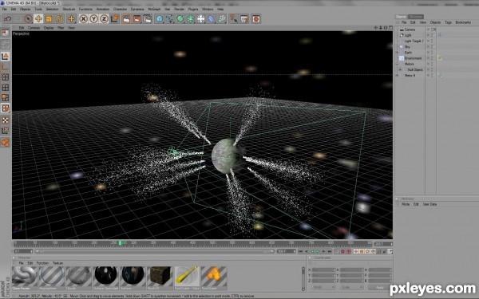Open the viewport Cameras menu
Image resolution: width=479 pixels, height=299 pixels.
tap(34, 28)
